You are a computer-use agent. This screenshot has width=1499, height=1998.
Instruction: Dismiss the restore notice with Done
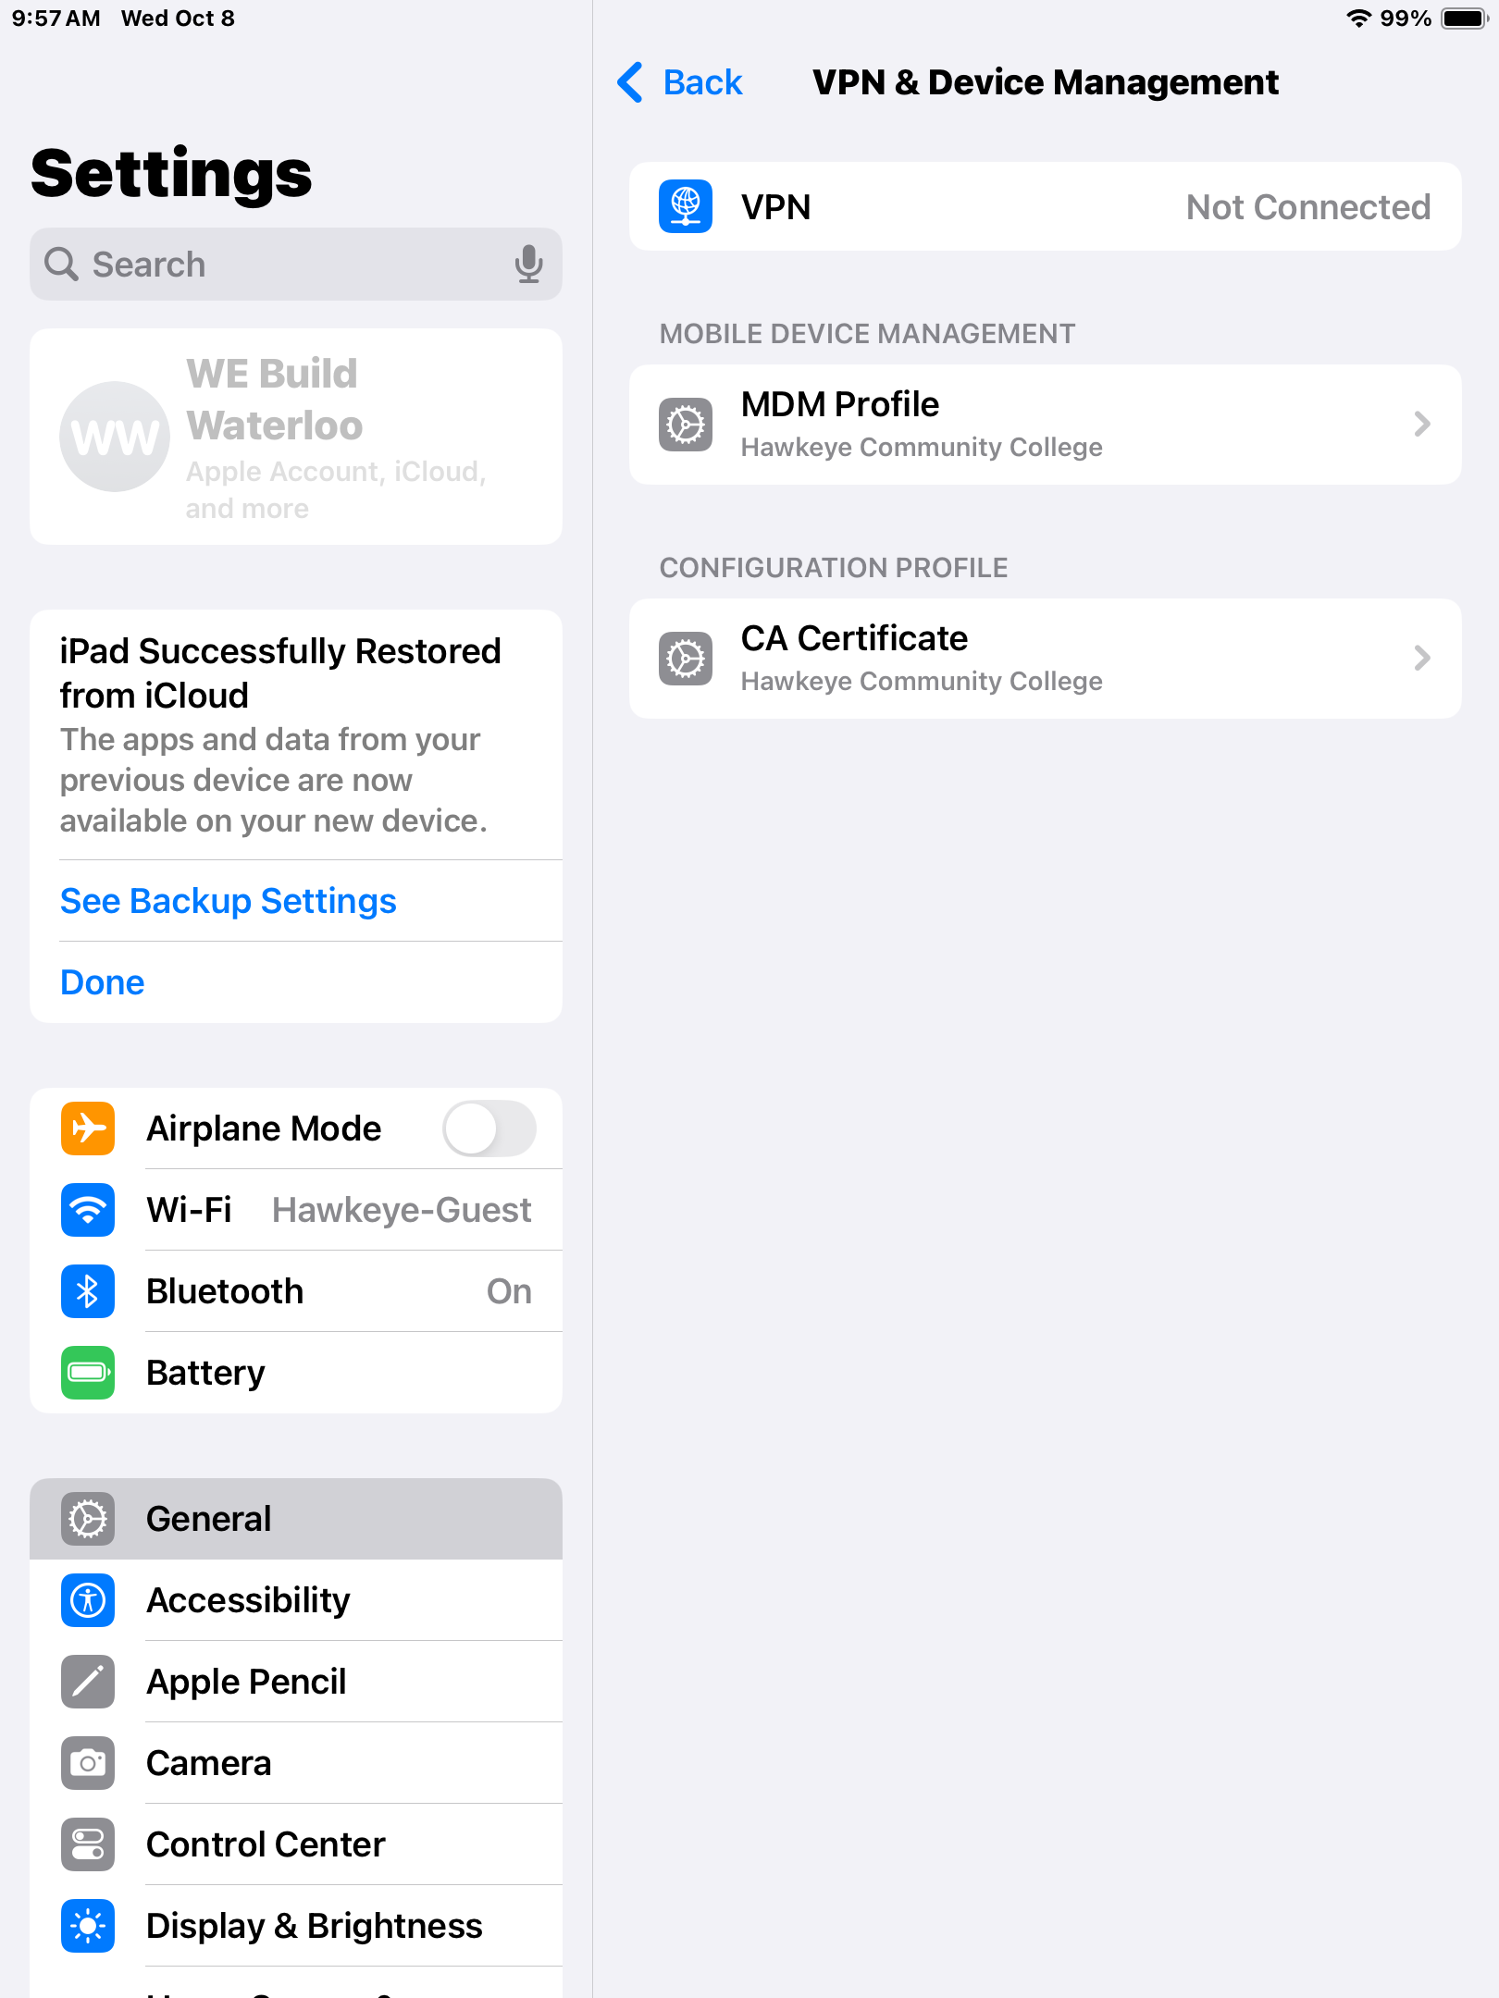103,982
